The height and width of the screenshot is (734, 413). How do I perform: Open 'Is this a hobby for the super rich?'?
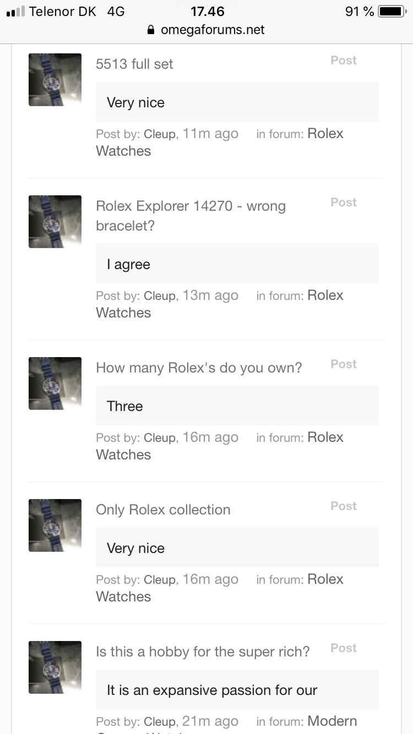(x=203, y=651)
